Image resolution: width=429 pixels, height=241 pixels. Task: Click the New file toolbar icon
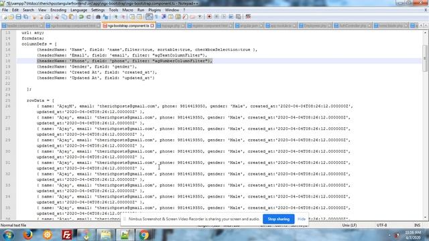point(5,17)
